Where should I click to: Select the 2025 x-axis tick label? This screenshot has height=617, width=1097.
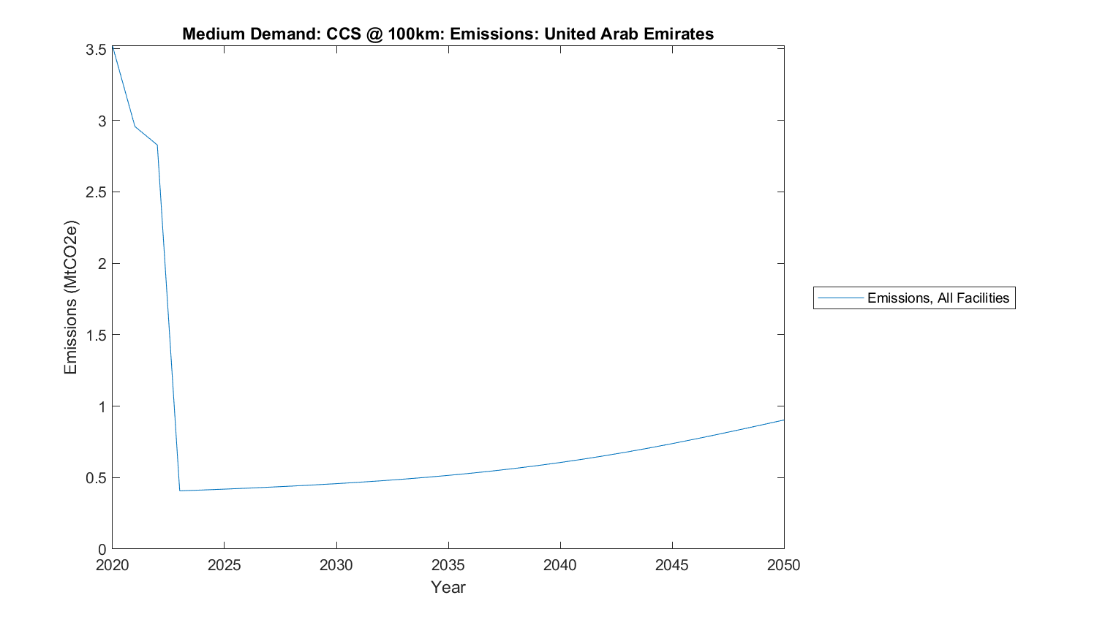[x=224, y=565]
